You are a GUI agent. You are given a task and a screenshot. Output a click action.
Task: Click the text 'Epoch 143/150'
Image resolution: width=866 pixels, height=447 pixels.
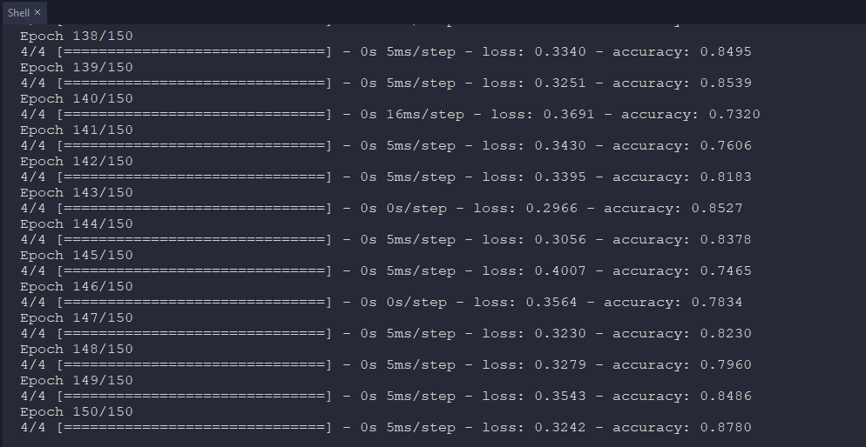(x=77, y=192)
